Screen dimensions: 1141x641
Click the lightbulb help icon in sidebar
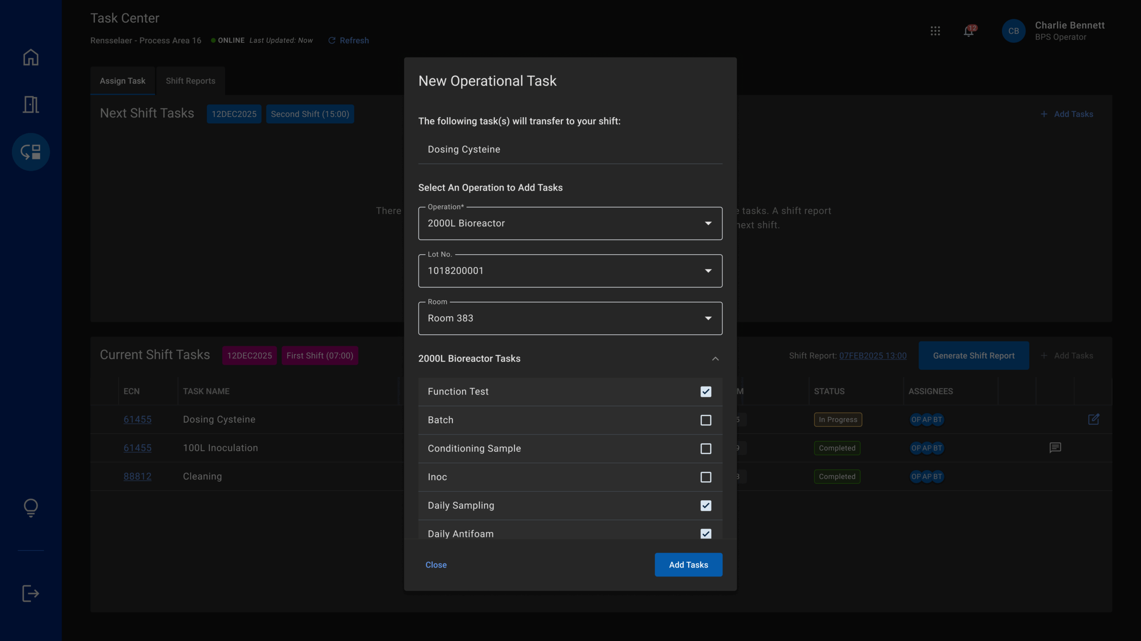(30, 507)
